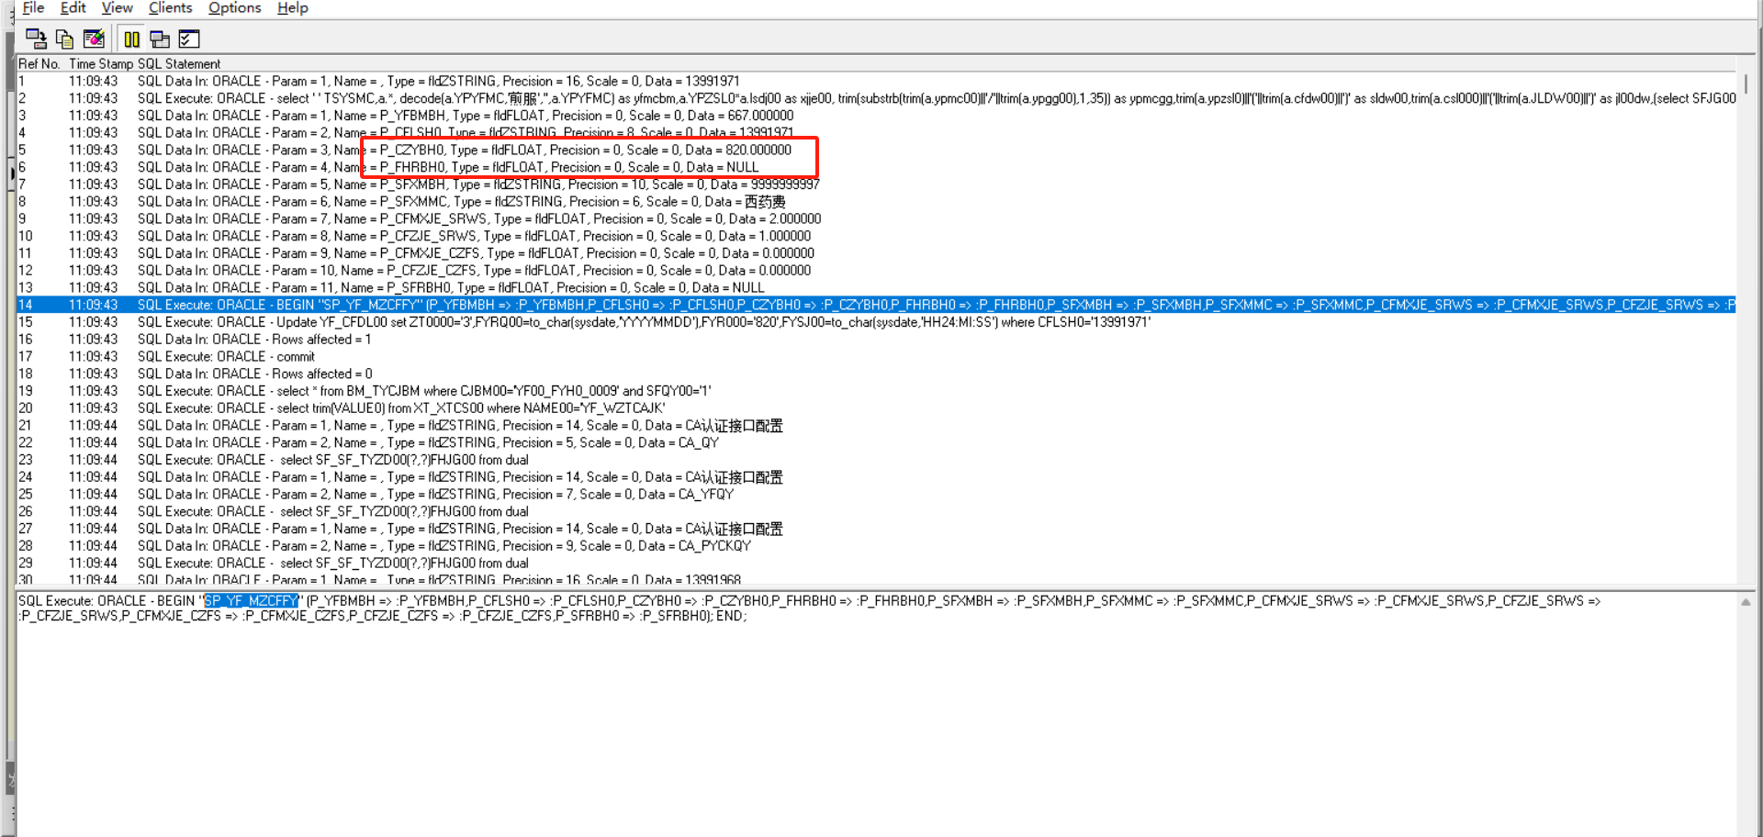Select the P_CFZJE_SRWS parameter row
The width and height of the screenshot is (1763, 837).
click(x=876, y=236)
